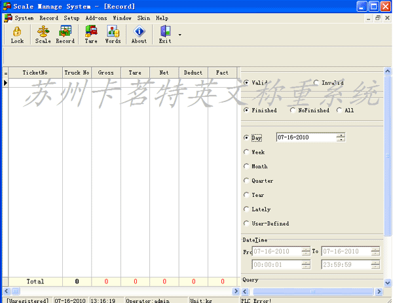Show the About info icon

pyautogui.click(x=139, y=35)
